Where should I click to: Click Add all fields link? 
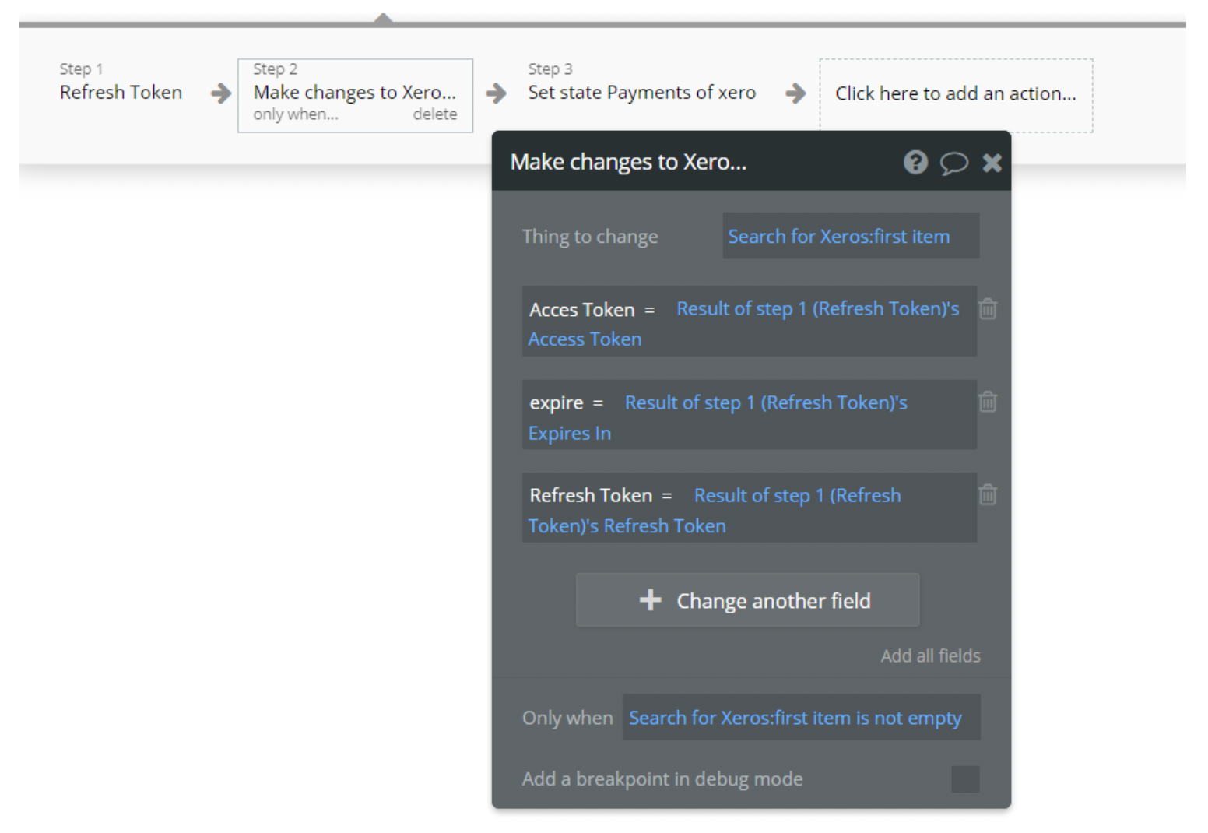[930, 656]
